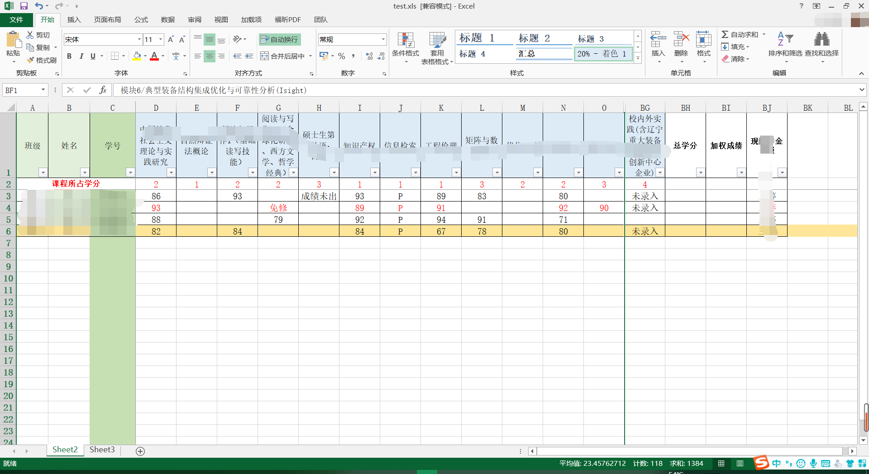Toggle left text alignment
Viewport: 869px width, 474px height.
[x=198, y=56]
